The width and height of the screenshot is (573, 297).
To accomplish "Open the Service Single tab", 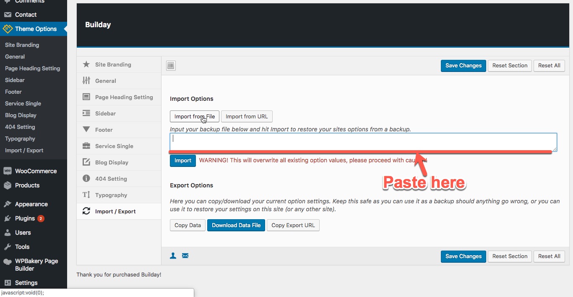I will point(119,146).
